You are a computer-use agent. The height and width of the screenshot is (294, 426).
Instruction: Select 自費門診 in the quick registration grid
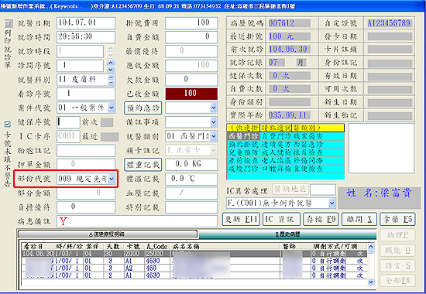276,136
